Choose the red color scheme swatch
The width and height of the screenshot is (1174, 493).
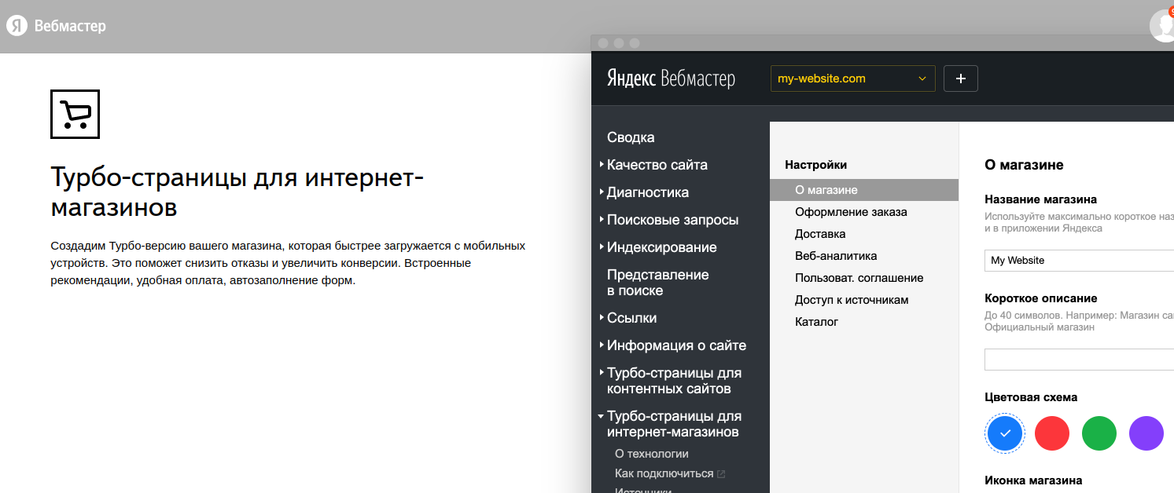[1052, 433]
